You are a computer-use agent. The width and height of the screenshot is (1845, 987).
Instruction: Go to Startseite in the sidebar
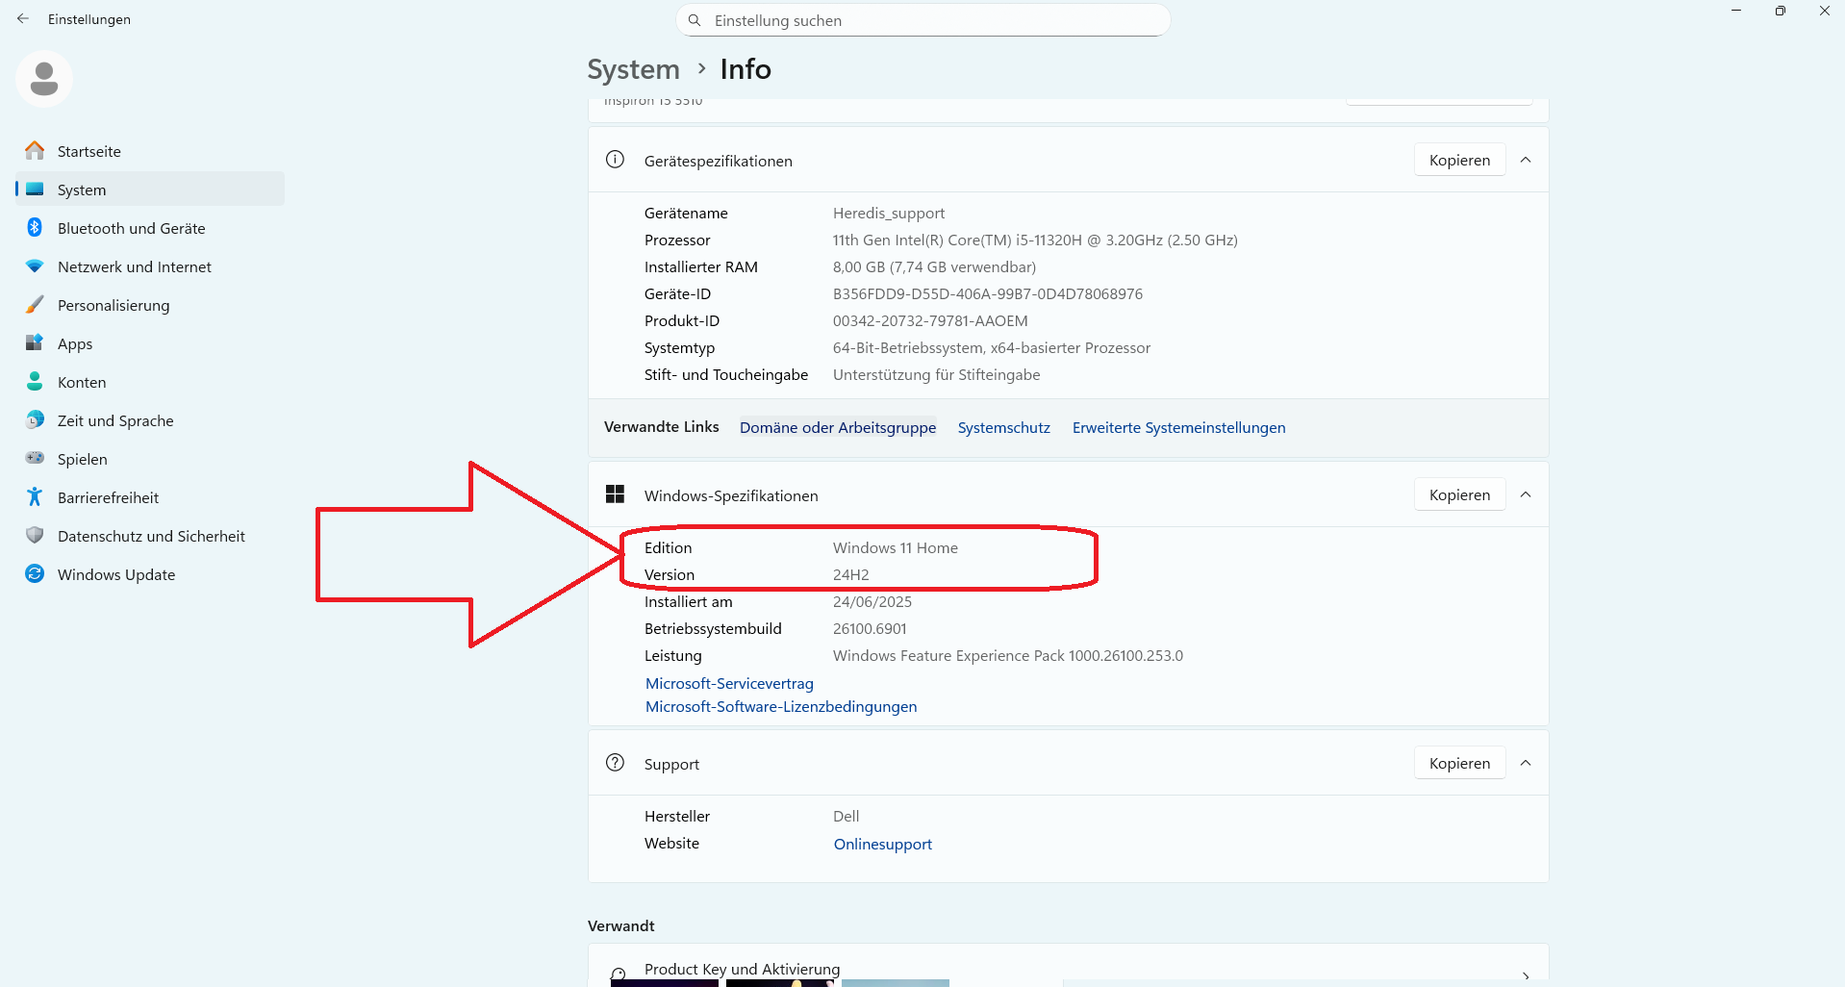pyautogui.click(x=89, y=151)
